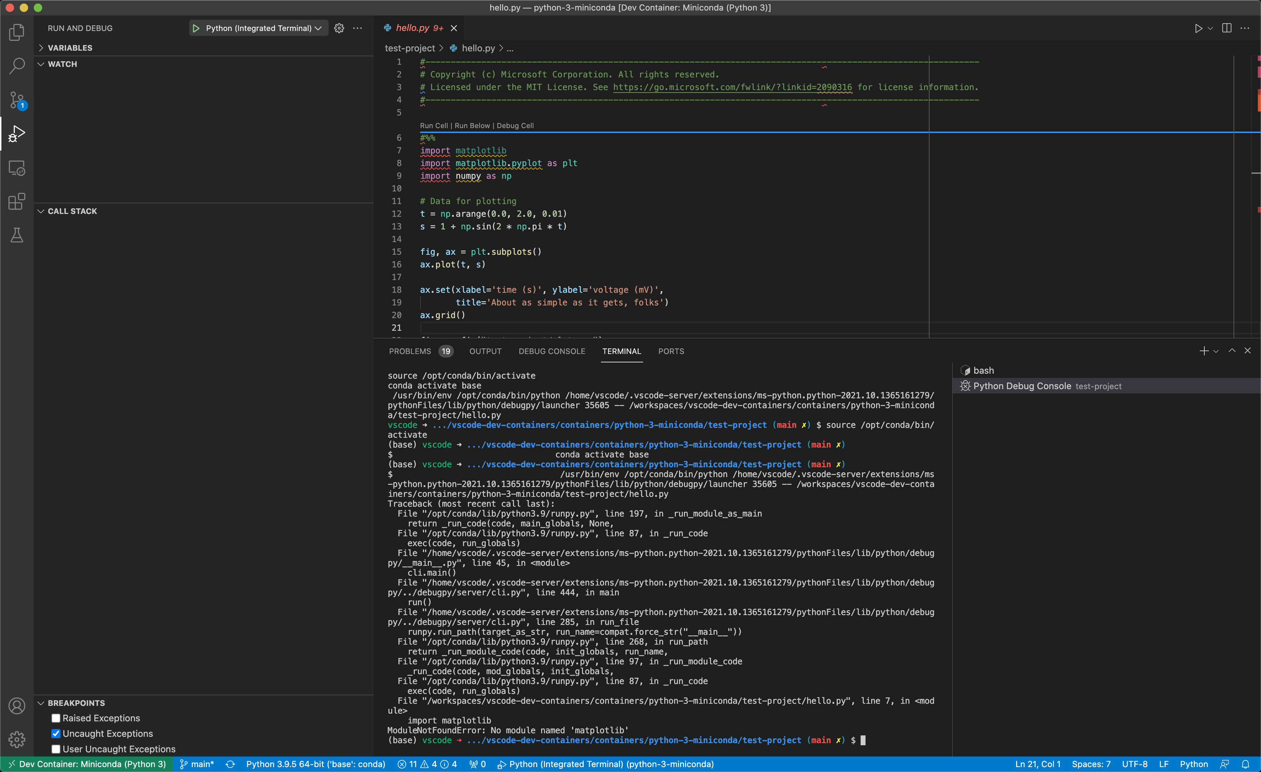Start debugging with green play button
This screenshot has height=772, width=1261.
(196, 28)
